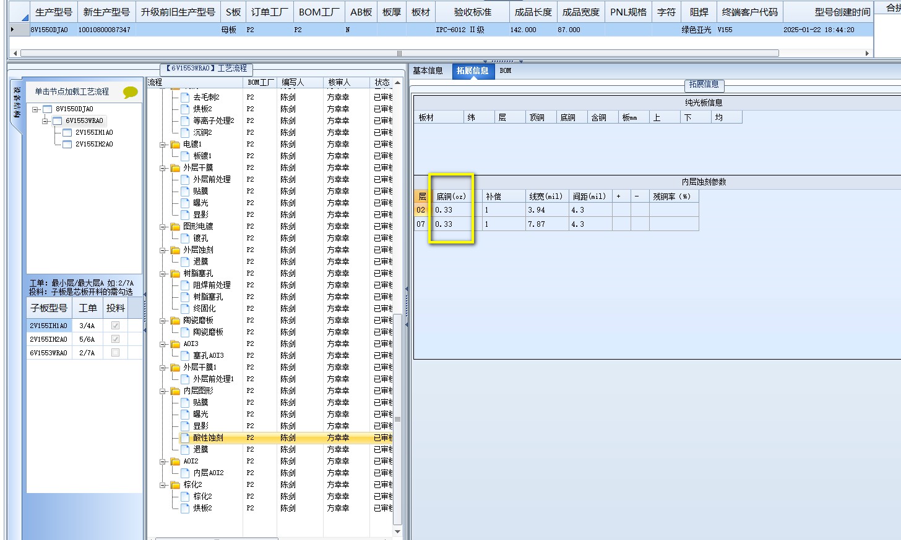Switch to the 基本信息 tab

428,71
